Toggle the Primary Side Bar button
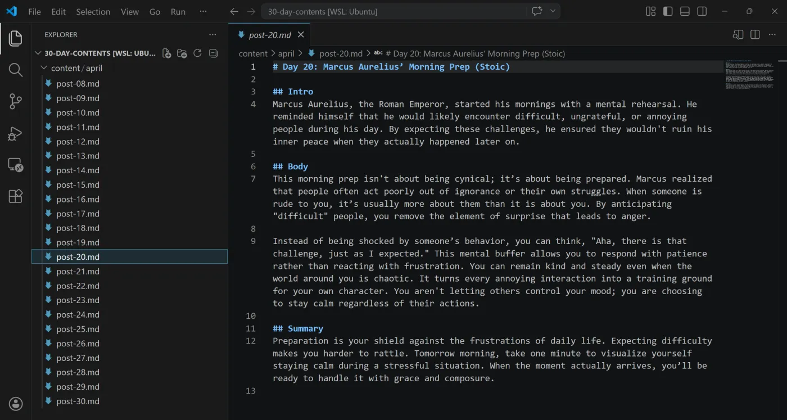 pos(667,11)
